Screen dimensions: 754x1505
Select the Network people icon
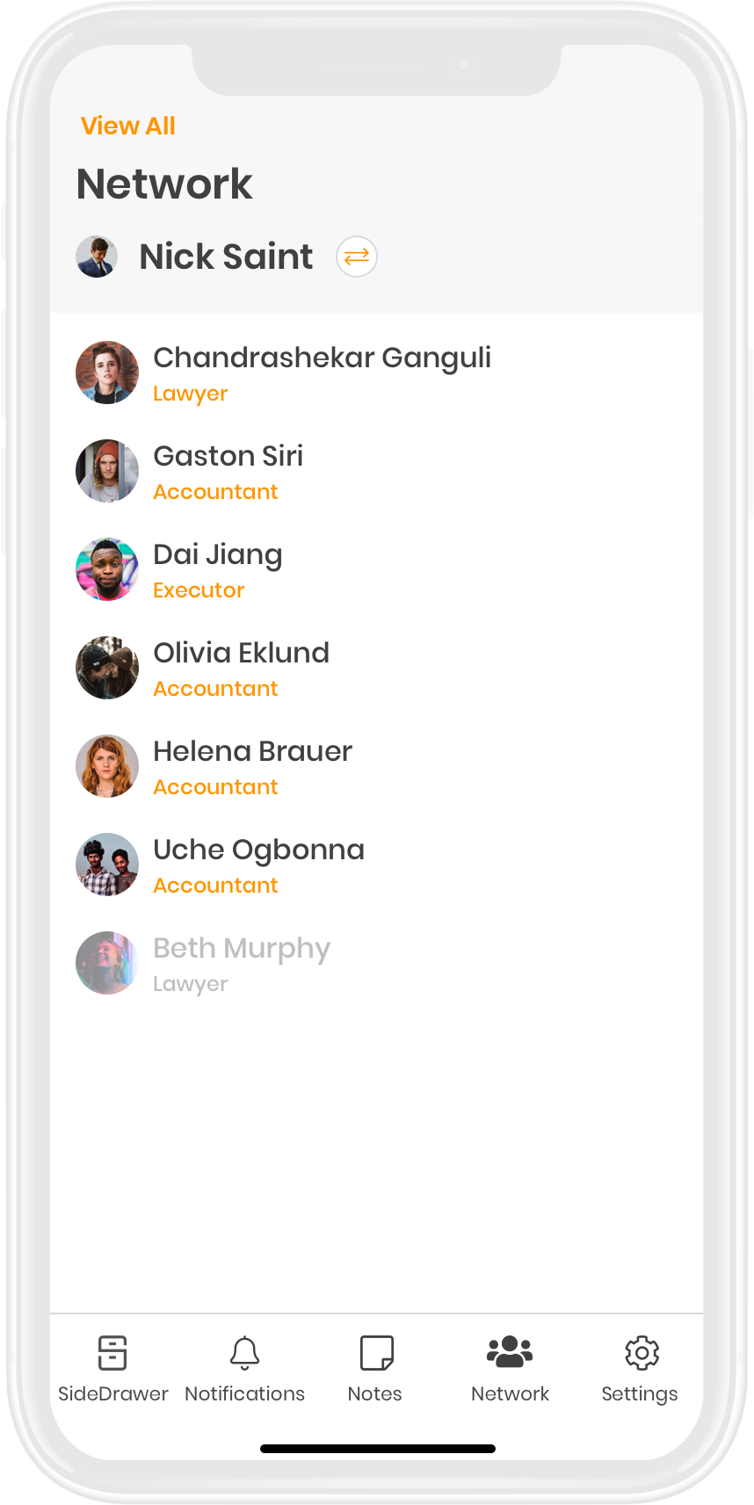pyautogui.click(x=510, y=1352)
